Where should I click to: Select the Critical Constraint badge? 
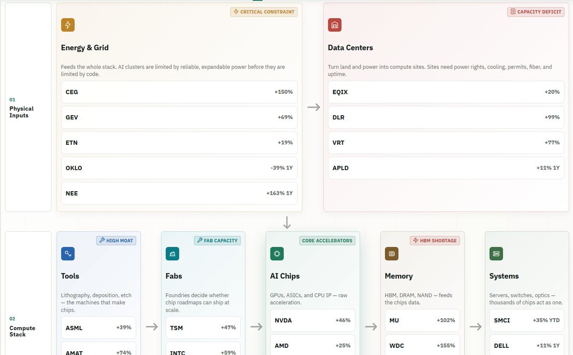click(264, 11)
